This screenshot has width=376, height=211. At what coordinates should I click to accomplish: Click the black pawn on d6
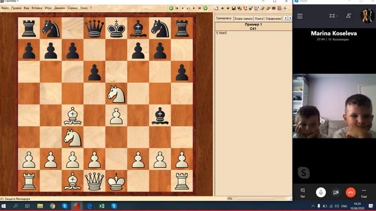click(95, 72)
